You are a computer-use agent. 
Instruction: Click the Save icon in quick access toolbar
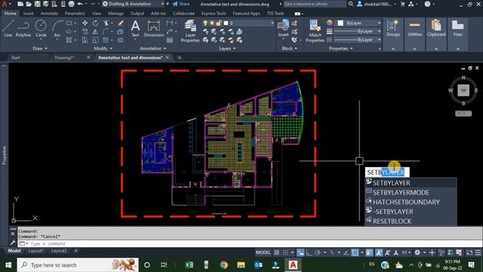pyautogui.click(x=37, y=4)
